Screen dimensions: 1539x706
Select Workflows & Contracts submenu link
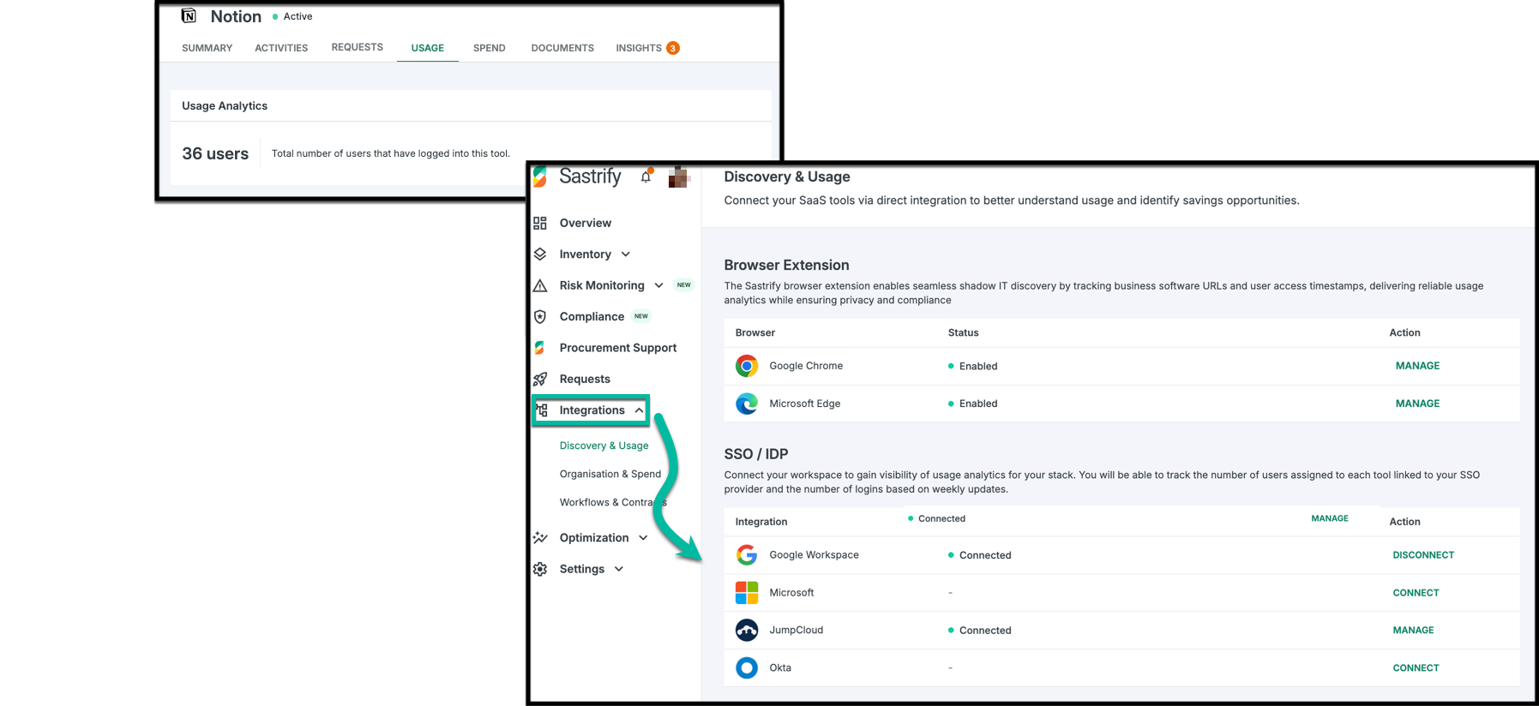(x=613, y=502)
